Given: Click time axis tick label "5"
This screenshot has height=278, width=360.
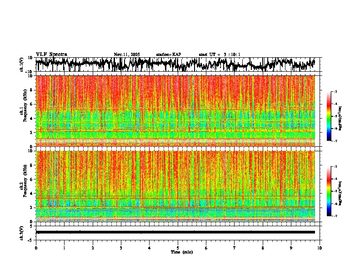Looking at the screenshot, I should 178,248.
